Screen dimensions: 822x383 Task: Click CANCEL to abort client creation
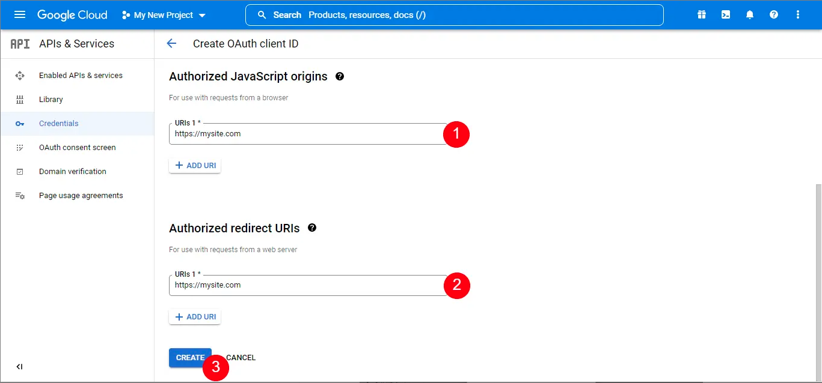pos(240,357)
